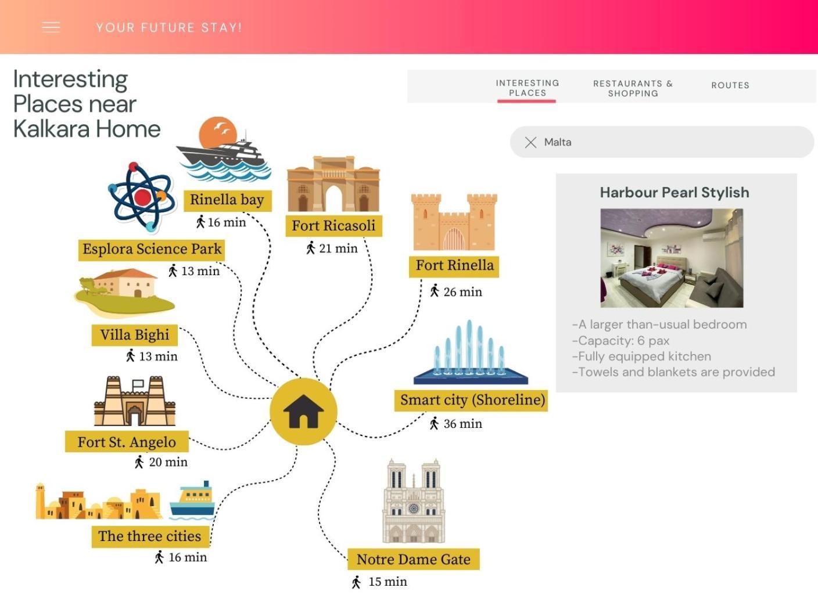Viewport: 818px width, 613px height.
Task: Click the Fort Ricasoli label
Action: (x=333, y=226)
